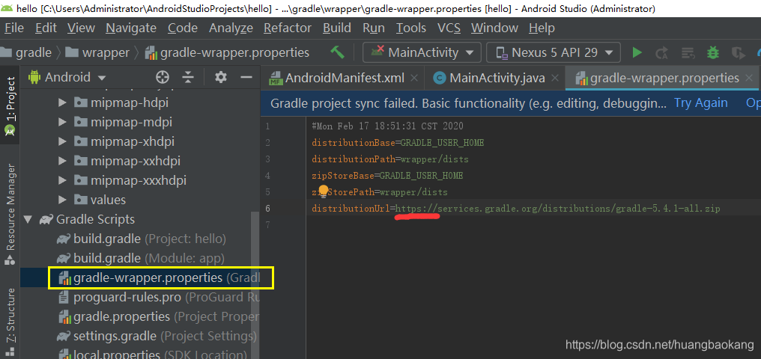Collapse the Gradle Scripts node
This screenshot has width=761, height=359.
(x=28, y=219)
